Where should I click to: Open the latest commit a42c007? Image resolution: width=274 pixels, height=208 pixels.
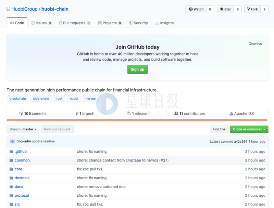241,142
